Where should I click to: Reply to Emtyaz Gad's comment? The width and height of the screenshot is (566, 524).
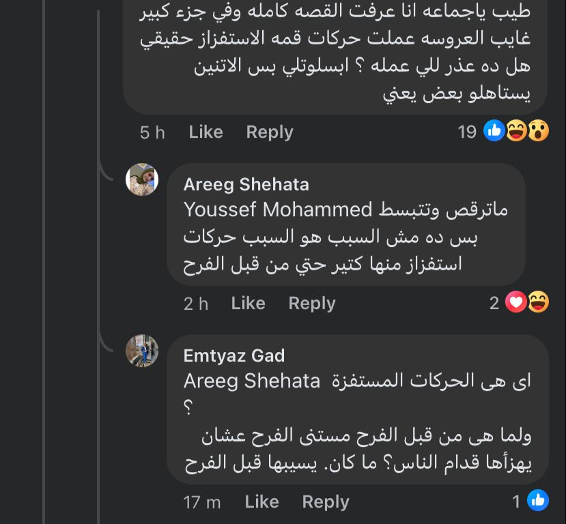coord(325,502)
